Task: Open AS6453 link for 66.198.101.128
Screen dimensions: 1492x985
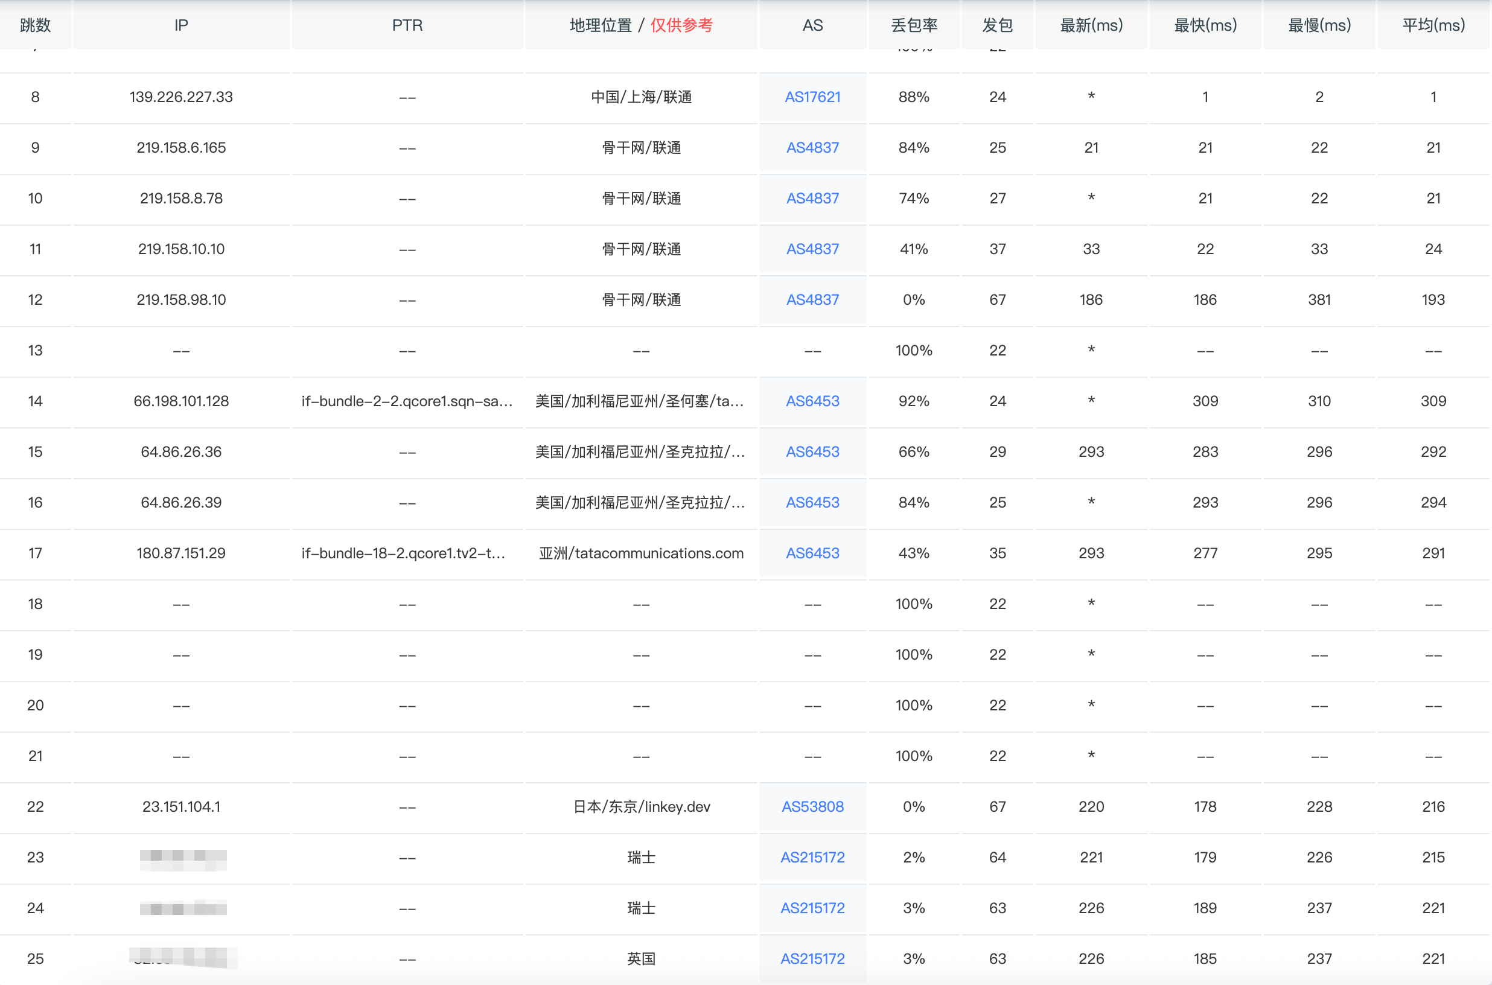Action: coord(812,401)
